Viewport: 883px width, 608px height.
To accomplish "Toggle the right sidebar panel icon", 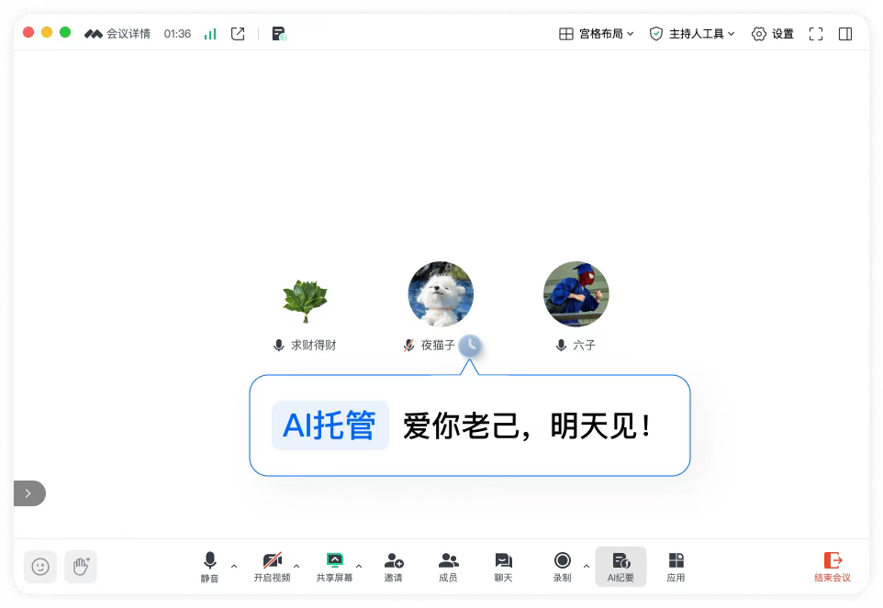I will [x=845, y=34].
